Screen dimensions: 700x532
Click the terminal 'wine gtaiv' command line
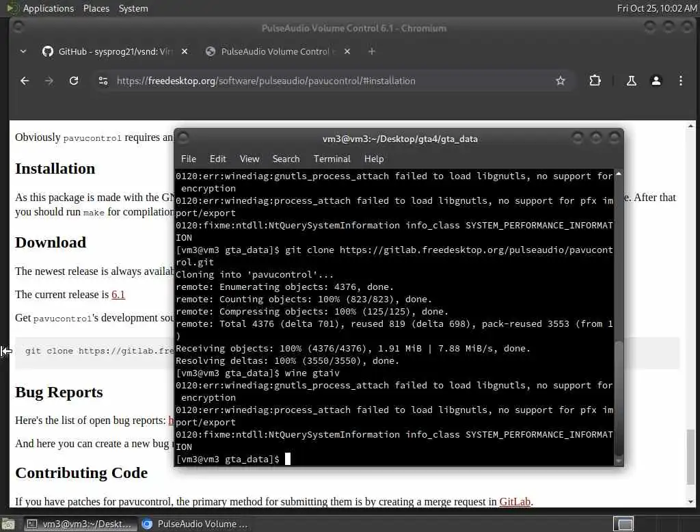tap(258, 373)
